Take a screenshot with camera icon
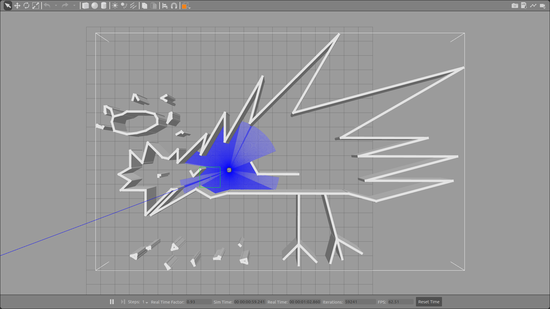The height and width of the screenshot is (309, 550). coord(515,6)
